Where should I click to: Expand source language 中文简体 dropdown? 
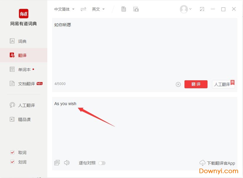pyautogui.click(x=64, y=9)
